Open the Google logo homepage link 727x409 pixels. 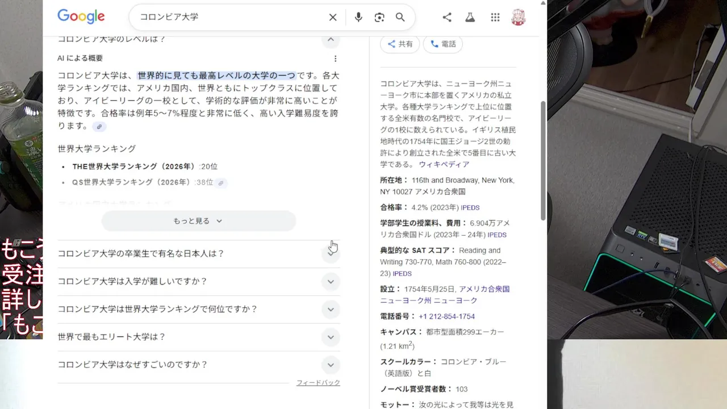point(81,16)
